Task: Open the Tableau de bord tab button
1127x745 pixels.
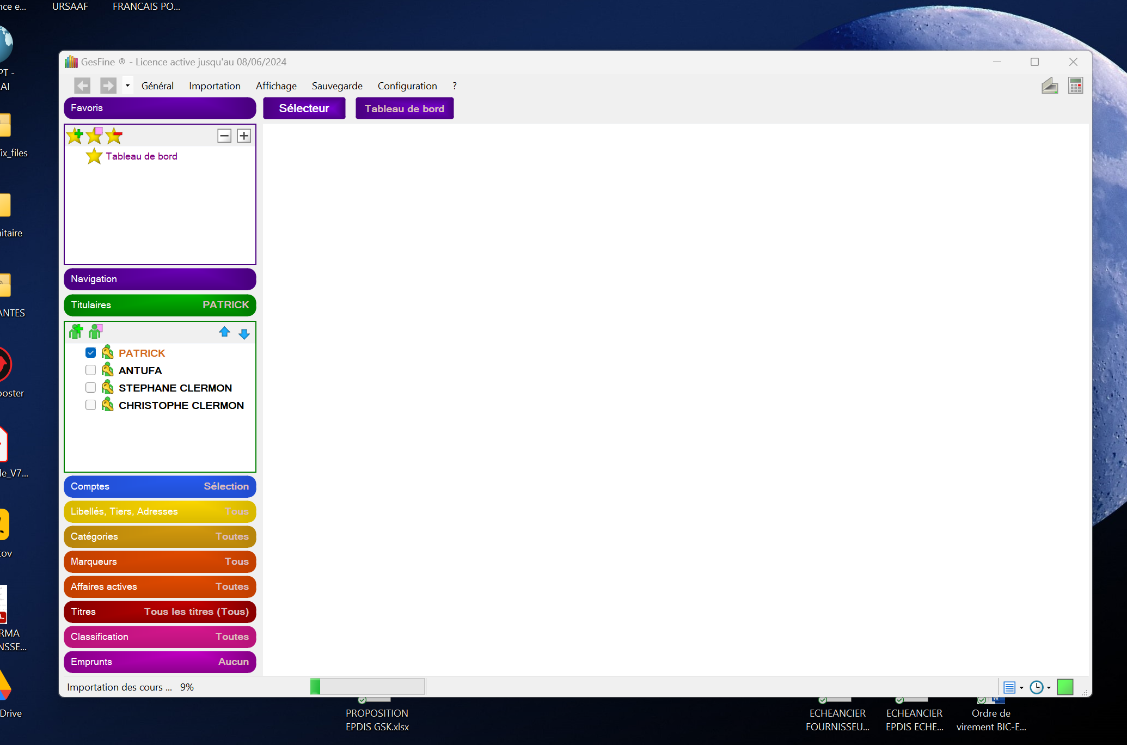Action: coord(404,108)
